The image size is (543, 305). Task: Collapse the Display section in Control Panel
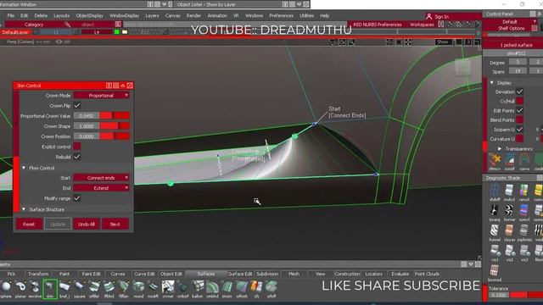click(x=492, y=83)
